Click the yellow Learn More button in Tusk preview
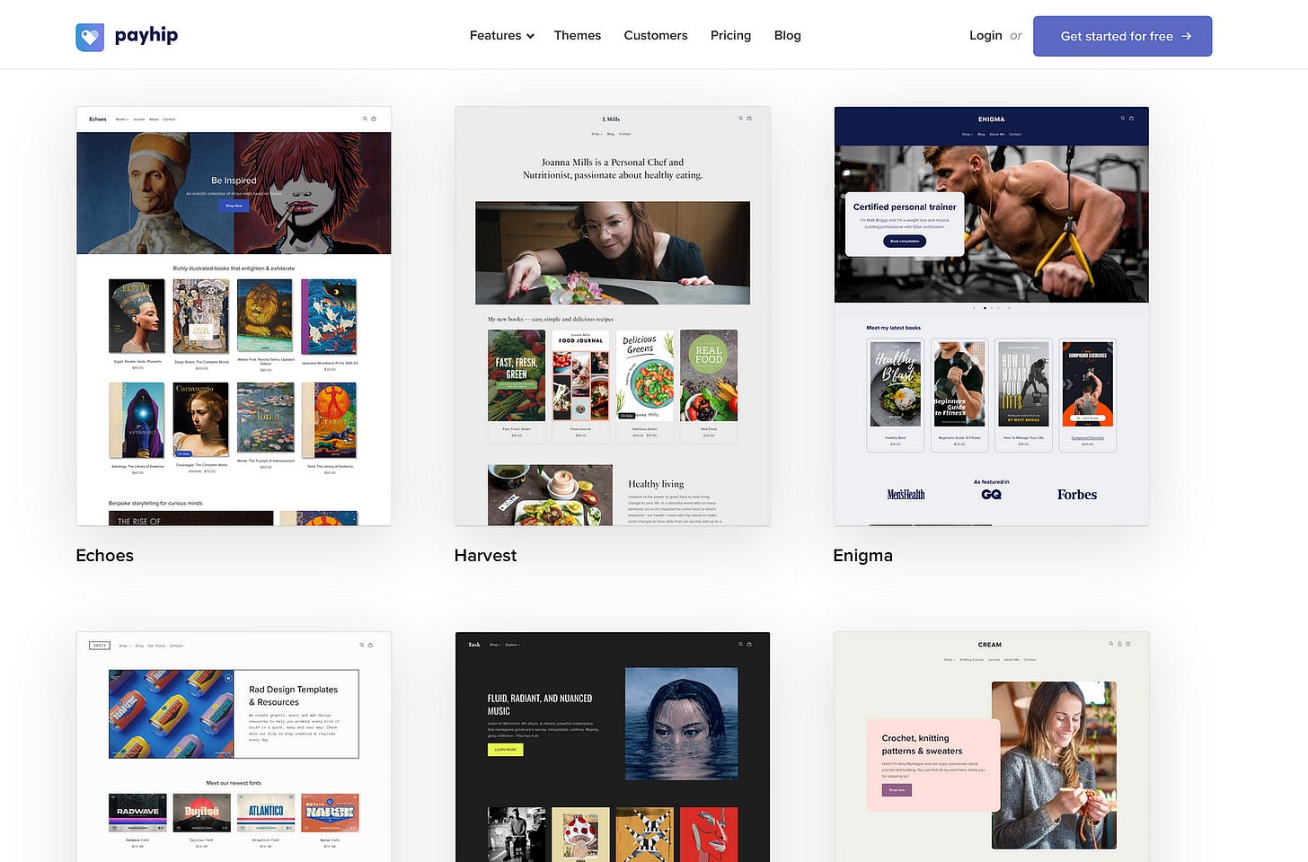This screenshot has height=862, width=1308. click(x=505, y=750)
